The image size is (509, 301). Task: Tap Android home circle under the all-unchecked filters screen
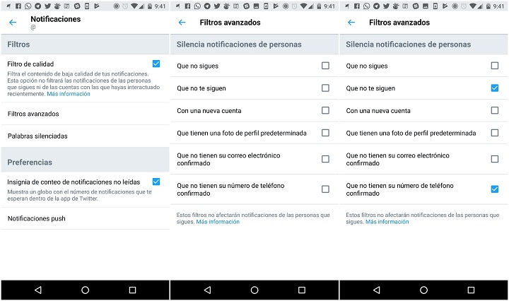click(x=255, y=290)
